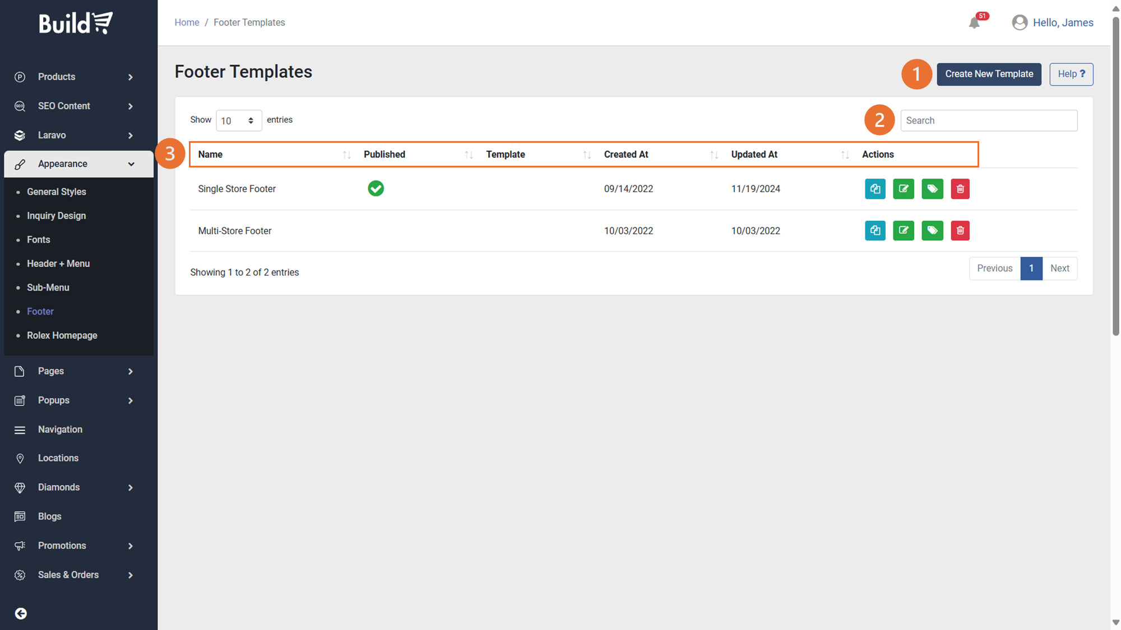This screenshot has width=1121, height=630.
Task: Click the Create New Template button
Action: click(989, 74)
